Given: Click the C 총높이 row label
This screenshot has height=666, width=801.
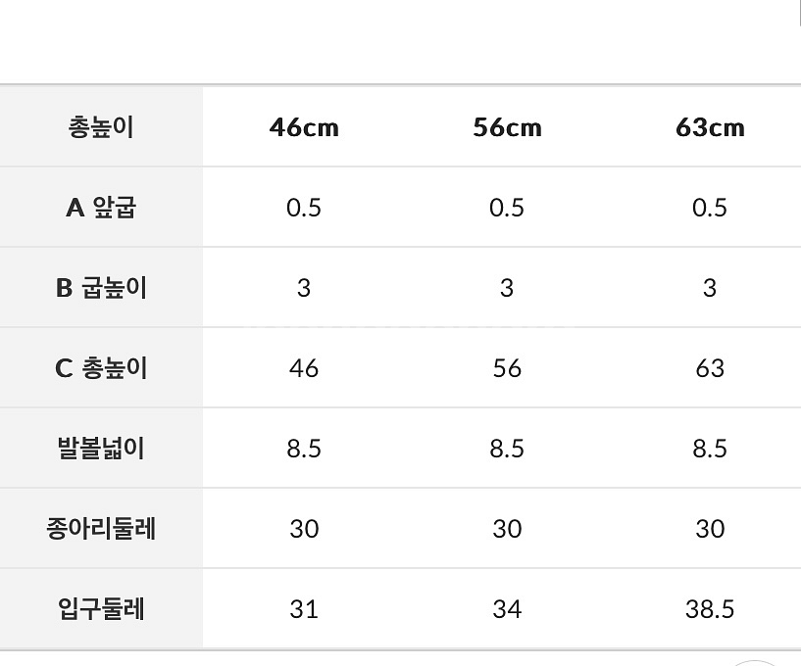Looking at the screenshot, I should (x=101, y=368).
